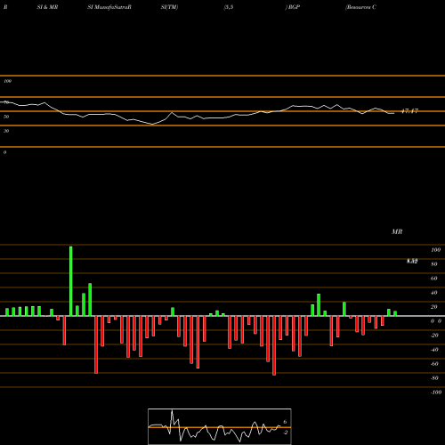Click the end of the RSI line

tap(394, 113)
